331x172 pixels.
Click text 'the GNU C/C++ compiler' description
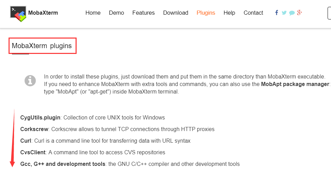174,164
